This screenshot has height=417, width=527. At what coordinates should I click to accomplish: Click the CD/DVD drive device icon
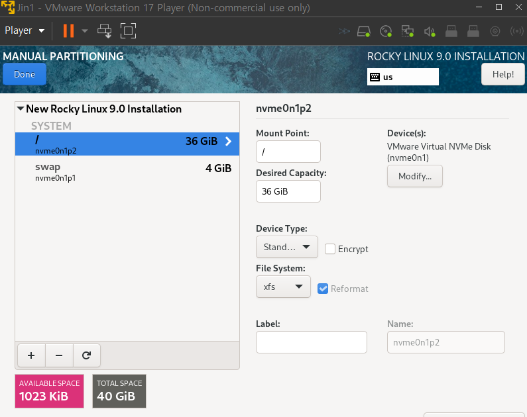386,32
